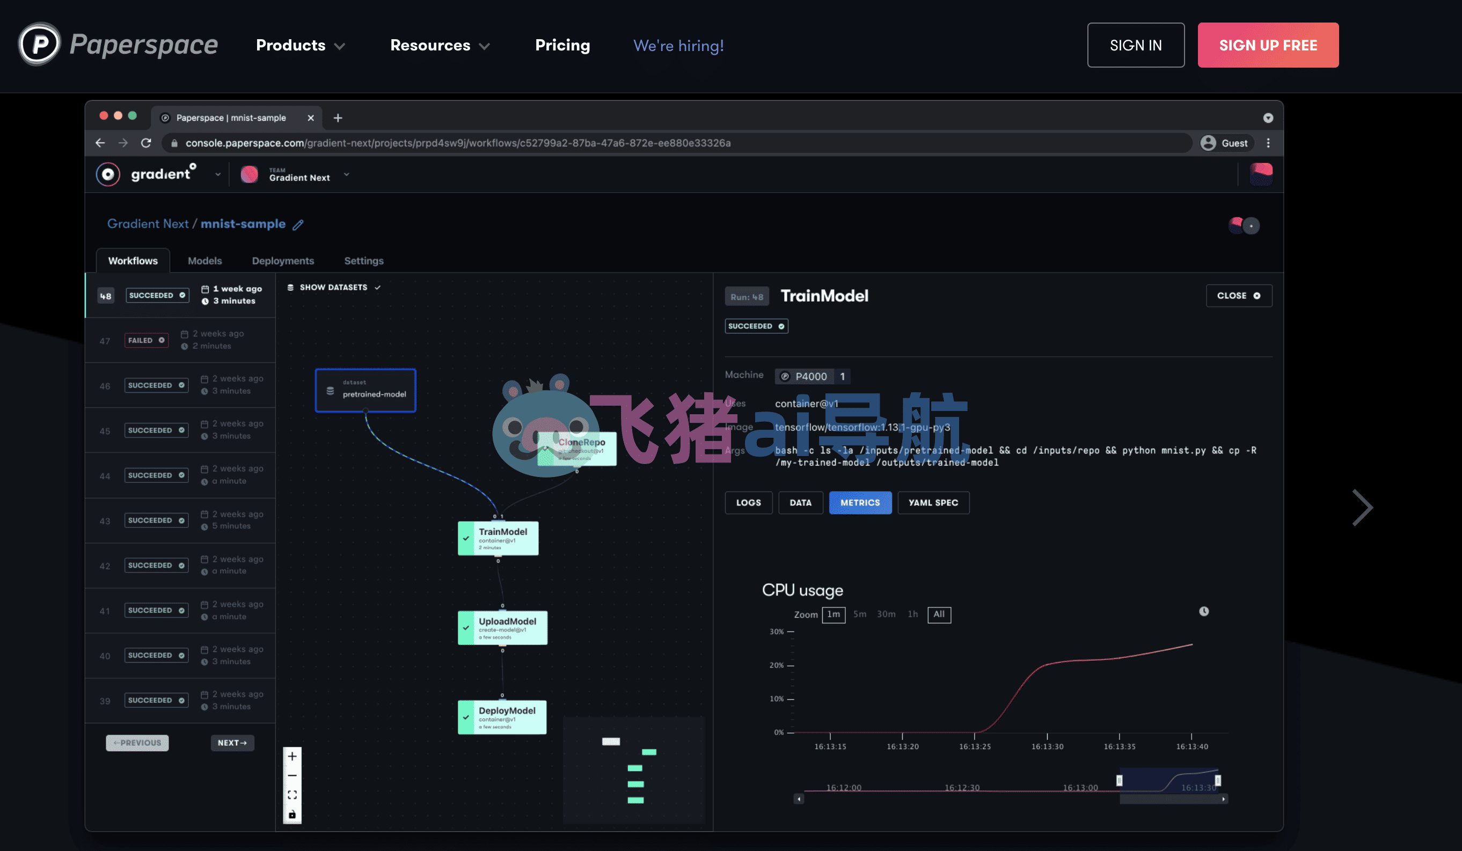The image size is (1462, 851).
Task: Click the zoom-out minus icon on canvas
Action: pyautogui.click(x=293, y=775)
